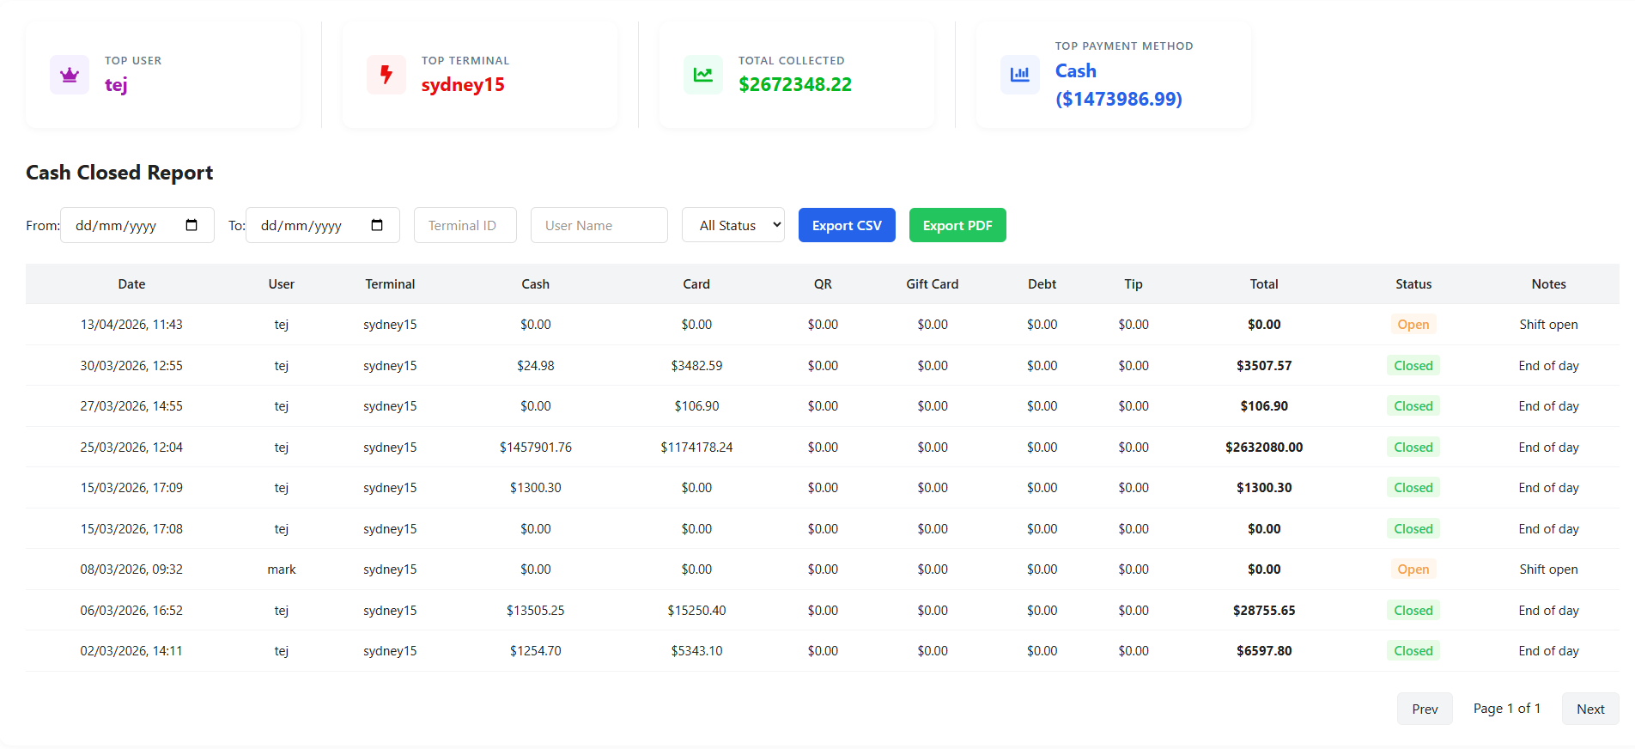Click the Shift open note for 08/03/2026
The image size is (1635, 749).
1549,569
